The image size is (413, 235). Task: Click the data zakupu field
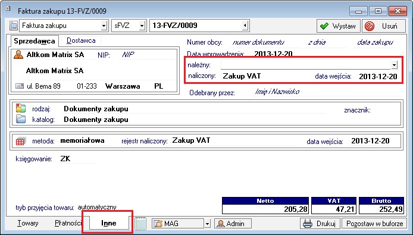376,42
